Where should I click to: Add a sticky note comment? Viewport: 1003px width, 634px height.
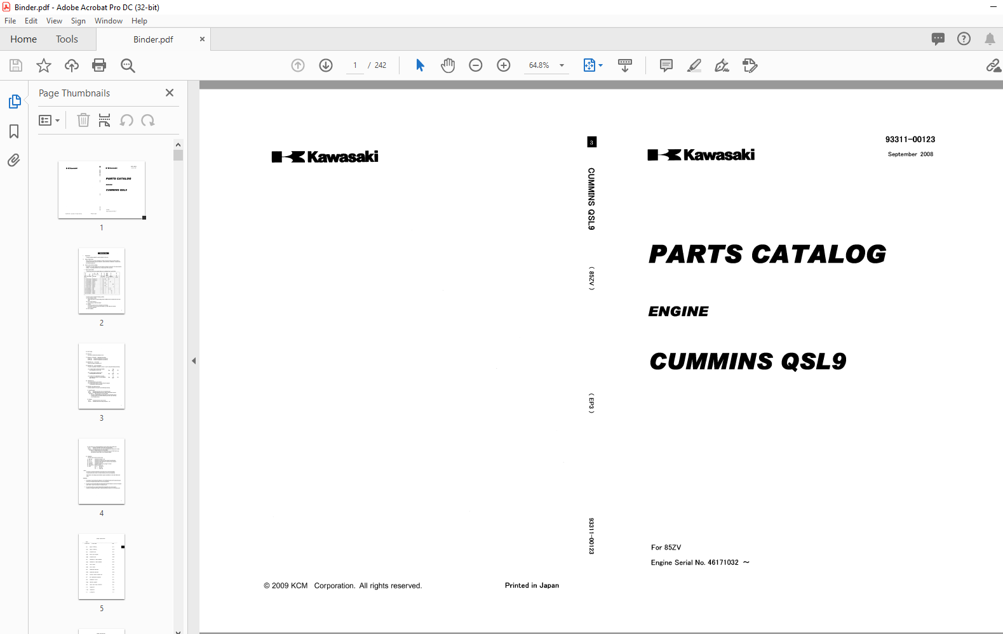point(666,65)
